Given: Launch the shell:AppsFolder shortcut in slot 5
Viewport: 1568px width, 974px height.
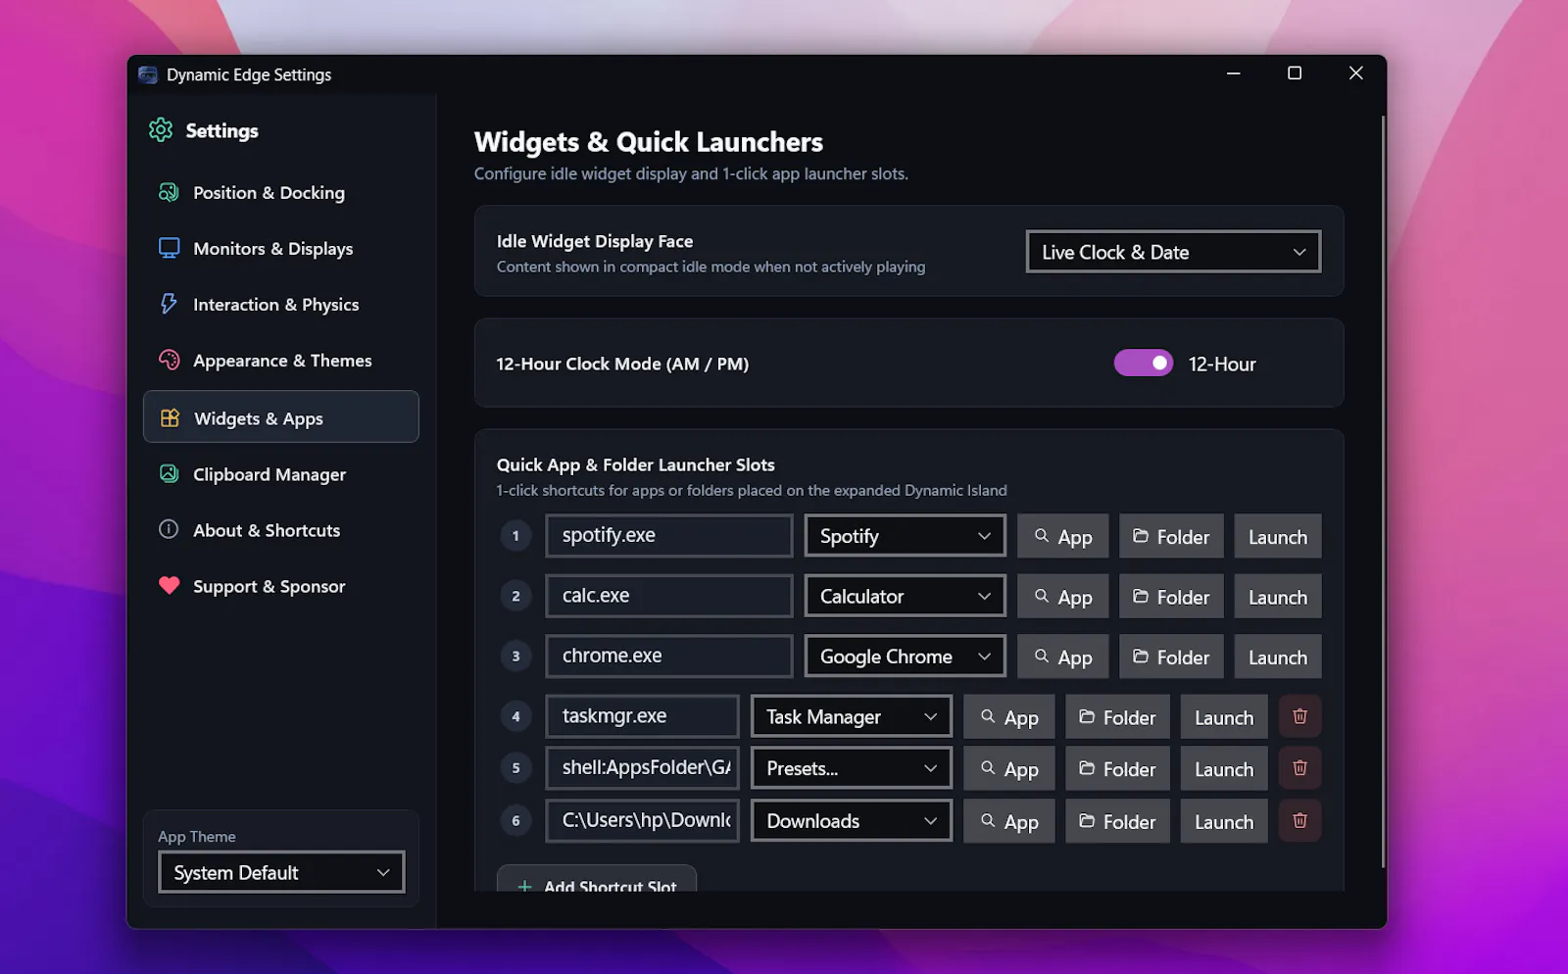Looking at the screenshot, I should coord(1223,768).
